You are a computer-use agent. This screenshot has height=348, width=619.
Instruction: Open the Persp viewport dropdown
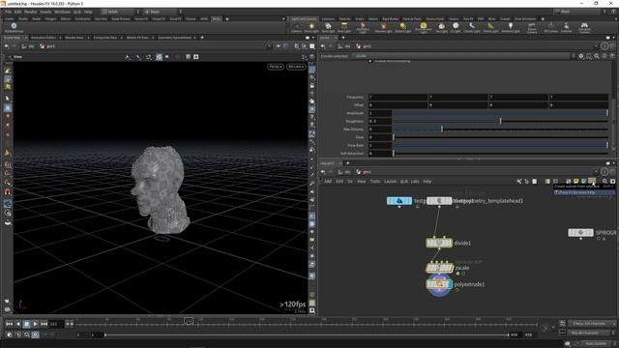tap(276, 67)
